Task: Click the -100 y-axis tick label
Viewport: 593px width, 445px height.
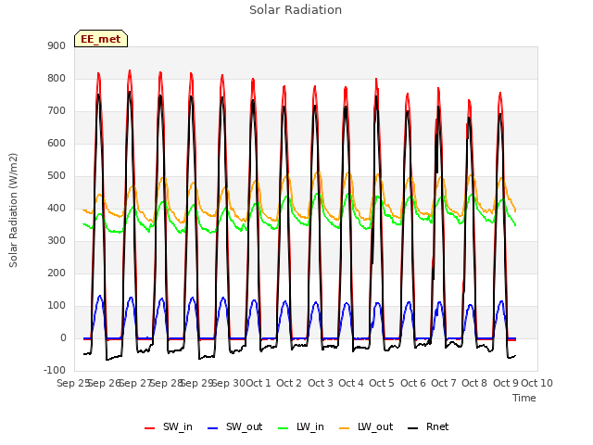Action: pos(55,370)
